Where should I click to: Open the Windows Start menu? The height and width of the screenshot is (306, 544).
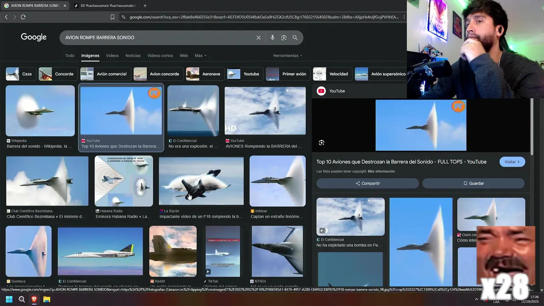[9, 300]
